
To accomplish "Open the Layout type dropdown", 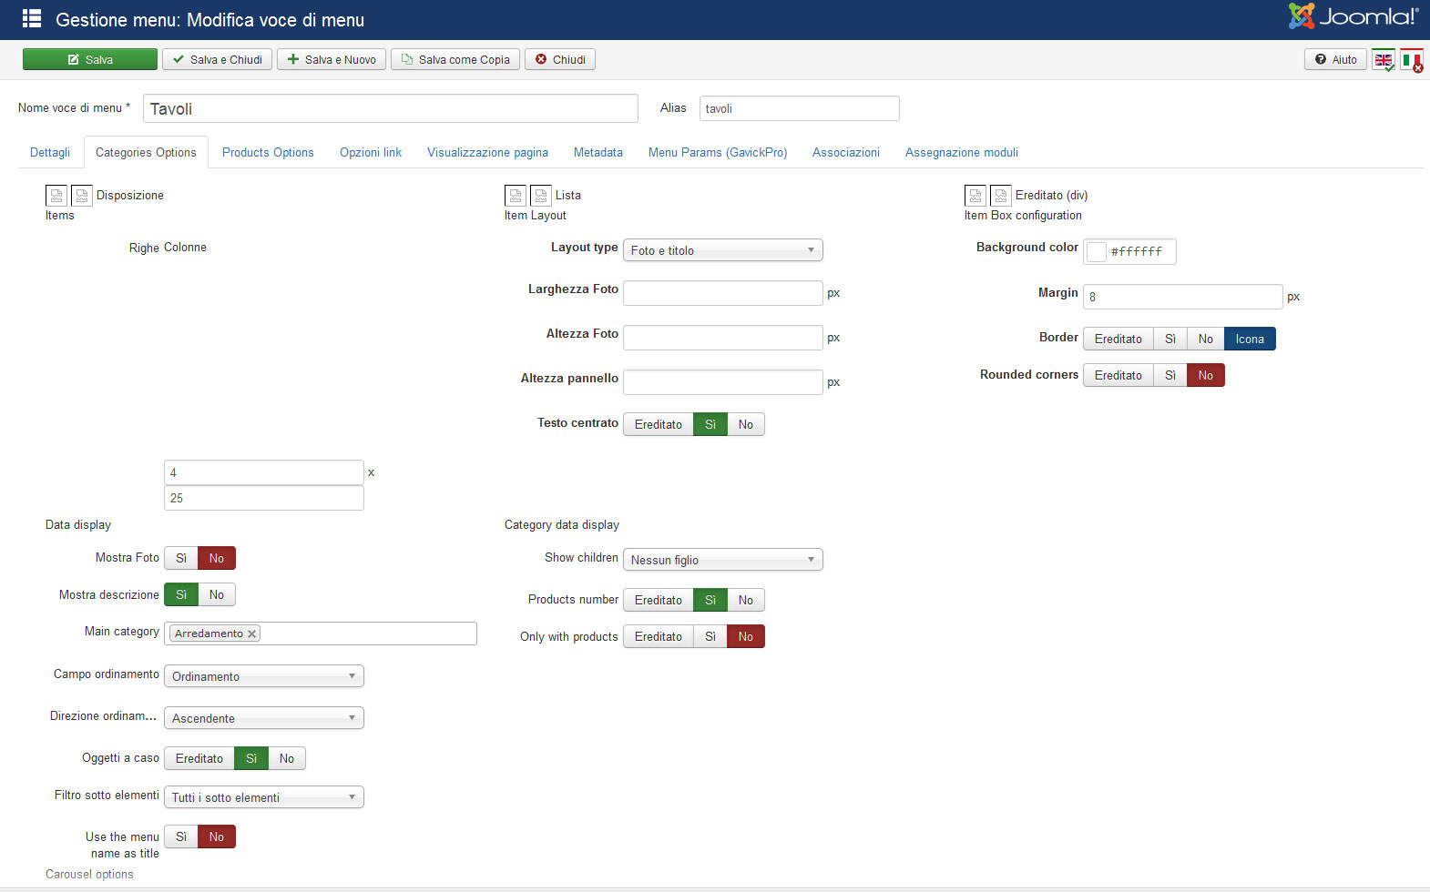I will coord(722,250).
